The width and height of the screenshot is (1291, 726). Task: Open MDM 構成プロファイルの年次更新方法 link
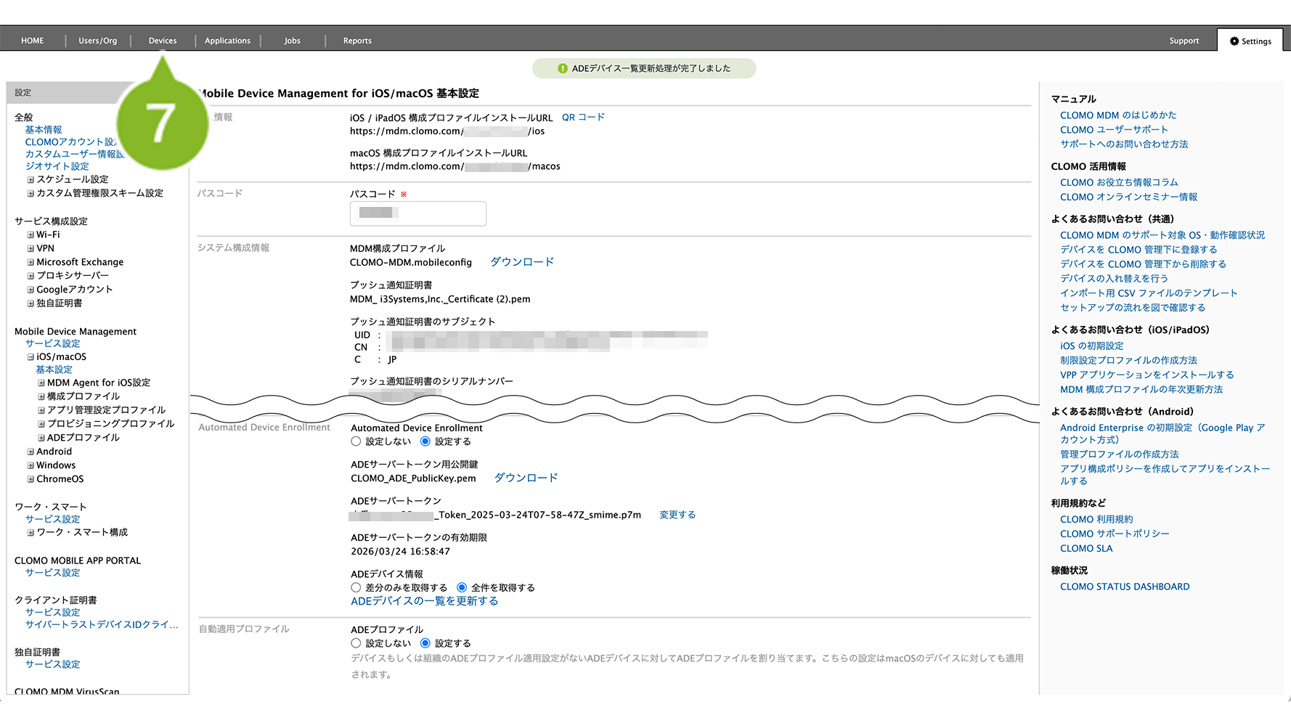[x=1141, y=390]
